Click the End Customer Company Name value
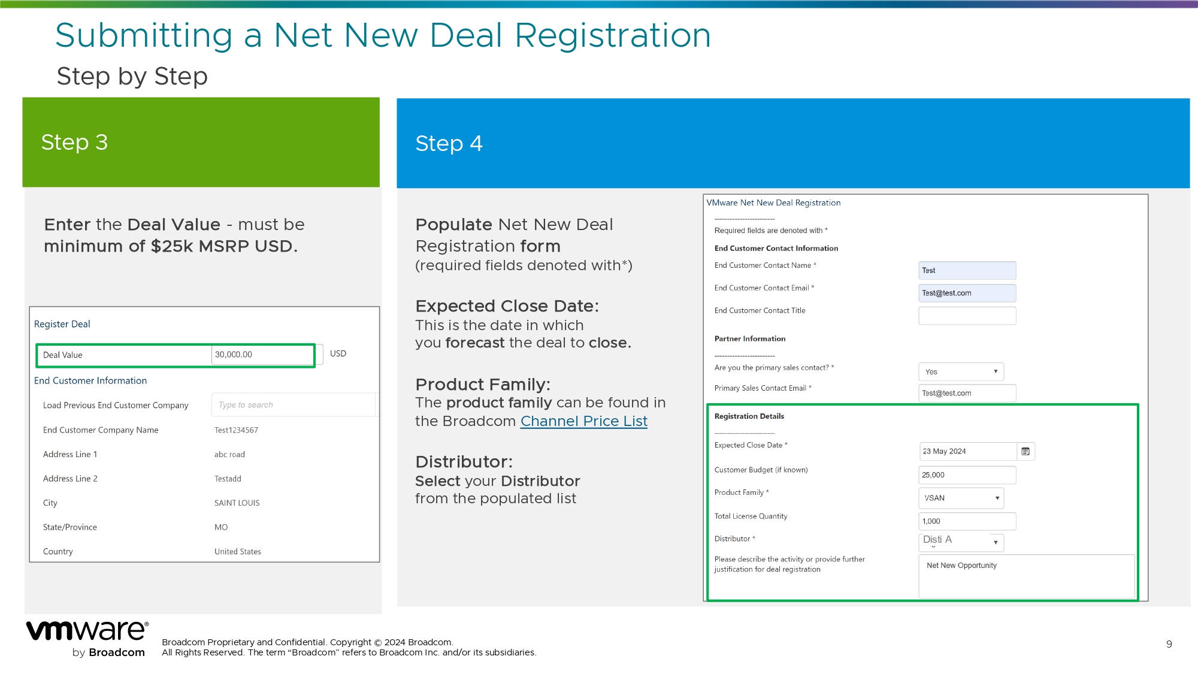 point(236,430)
